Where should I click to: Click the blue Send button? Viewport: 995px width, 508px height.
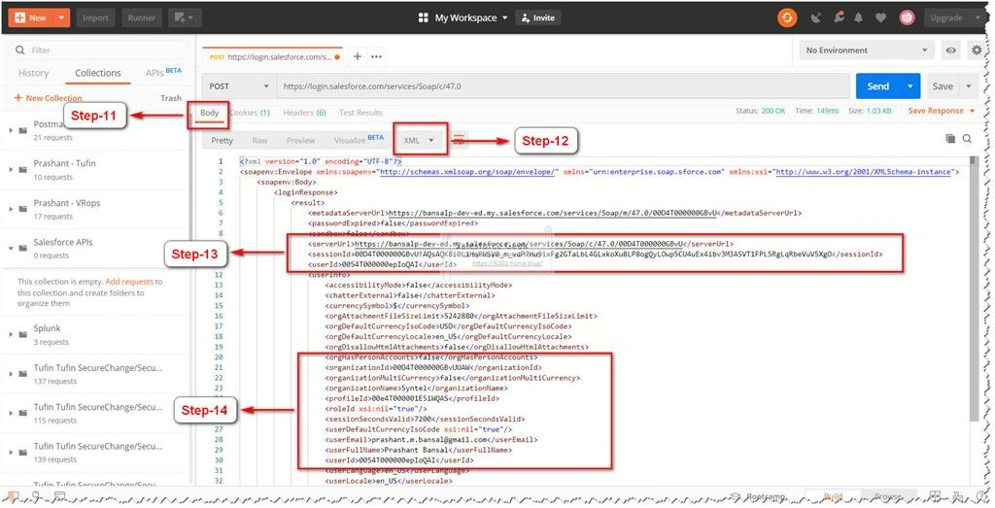click(x=878, y=86)
